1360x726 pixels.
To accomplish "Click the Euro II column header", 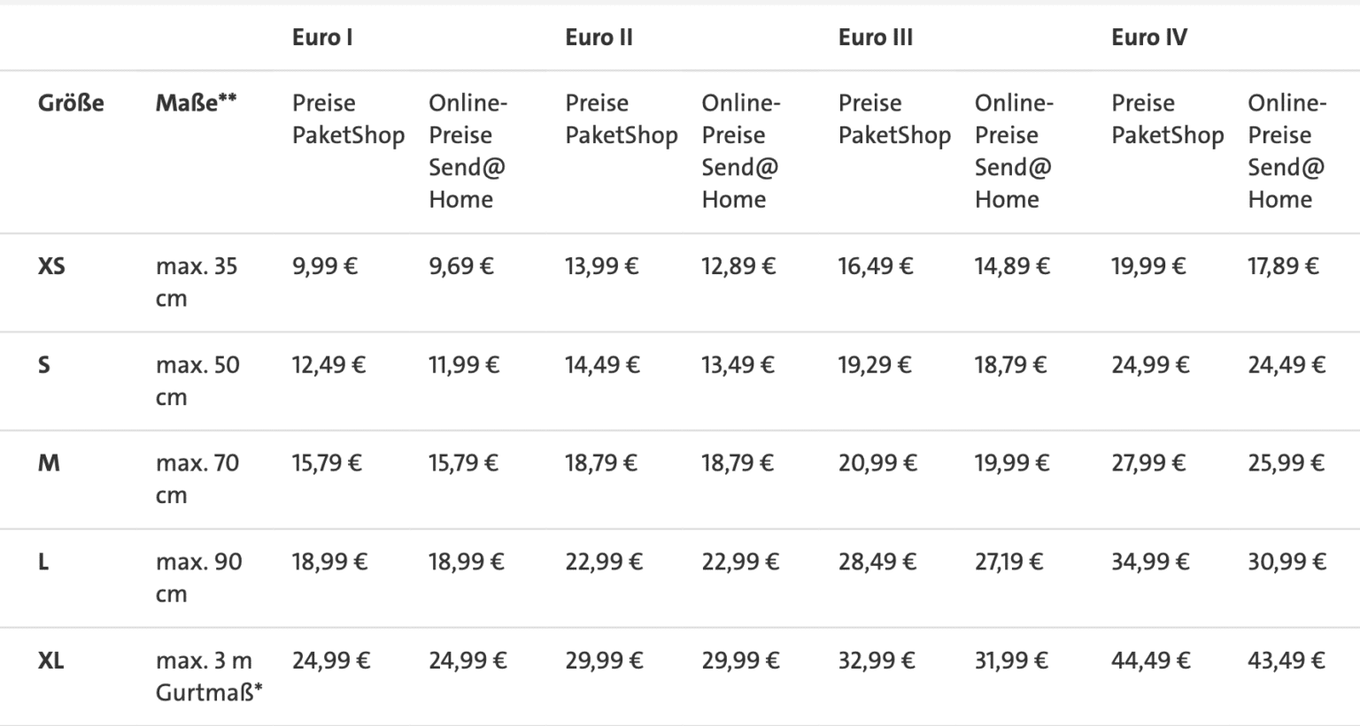I will pos(599,37).
